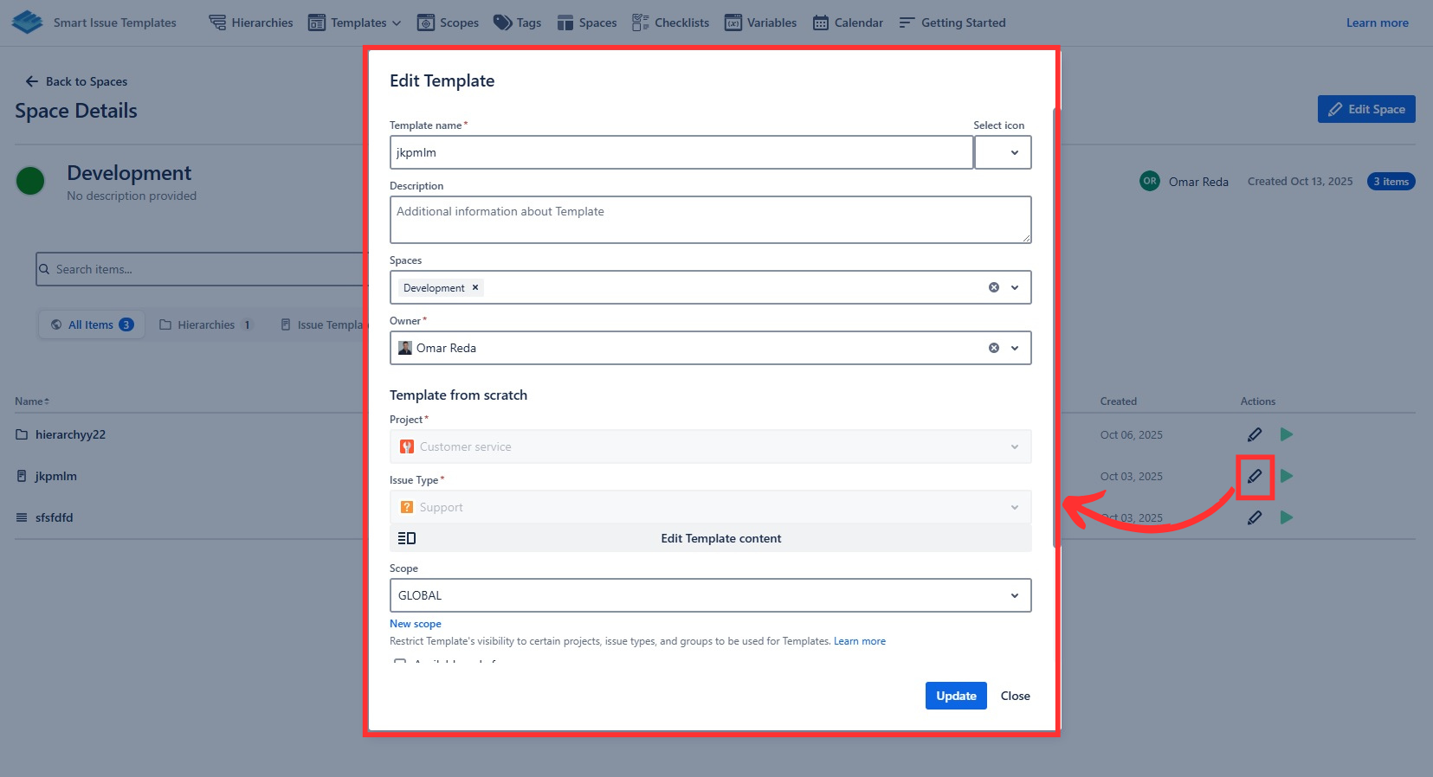This screenshot has height=777, width=1433.
Task: Click the New scope link
Action: pos(415,624)
